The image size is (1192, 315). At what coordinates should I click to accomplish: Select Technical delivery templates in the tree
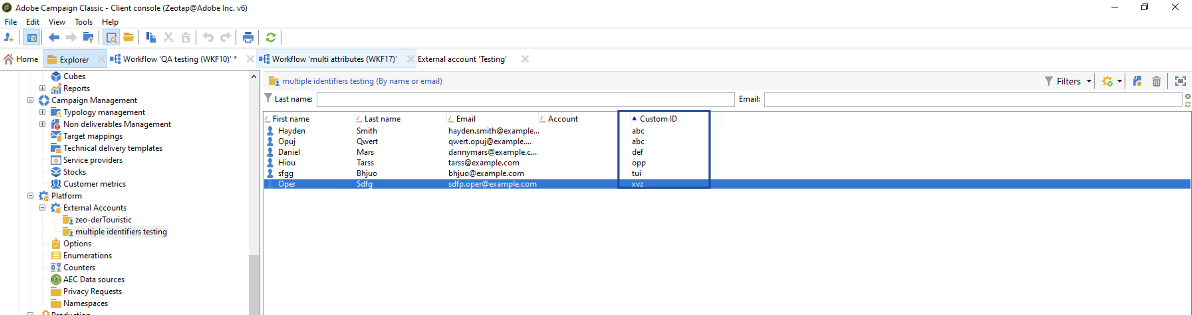click(112, 148)
